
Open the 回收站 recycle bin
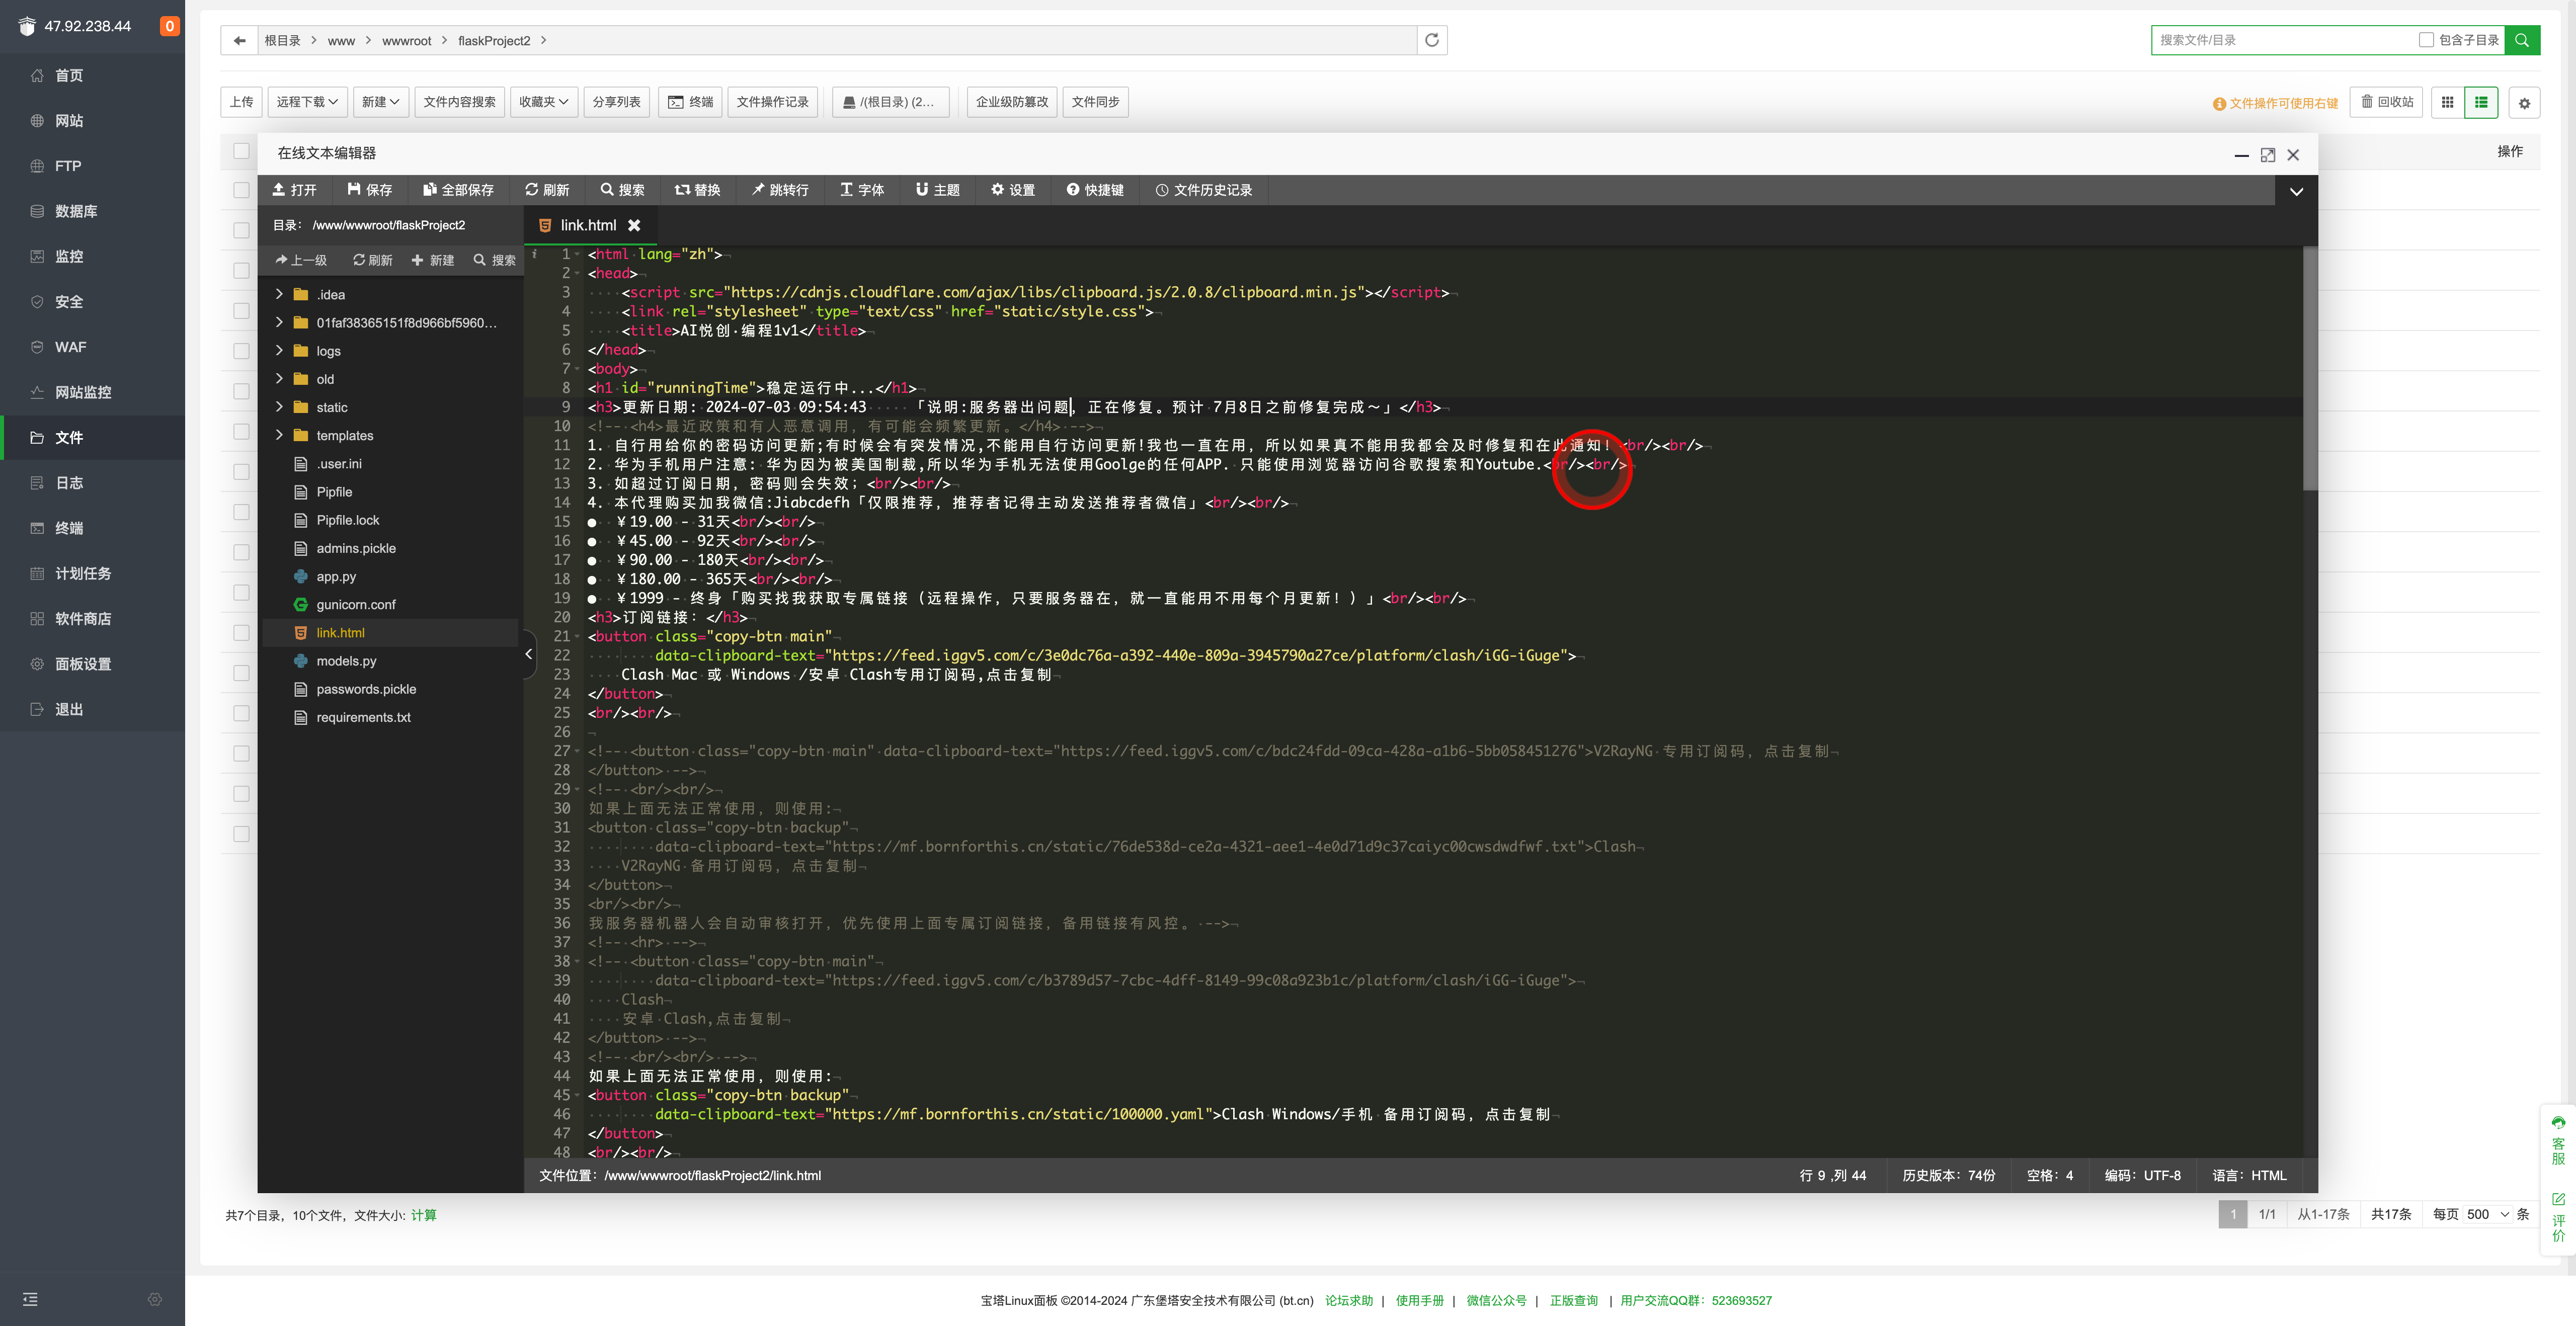(x=2387, y=102)
